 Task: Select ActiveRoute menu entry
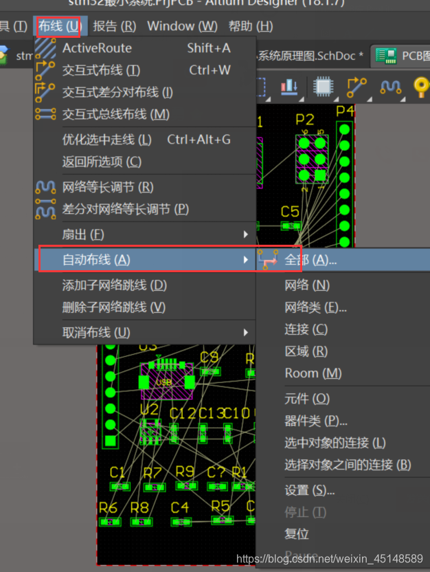click(x=145, y=48)
